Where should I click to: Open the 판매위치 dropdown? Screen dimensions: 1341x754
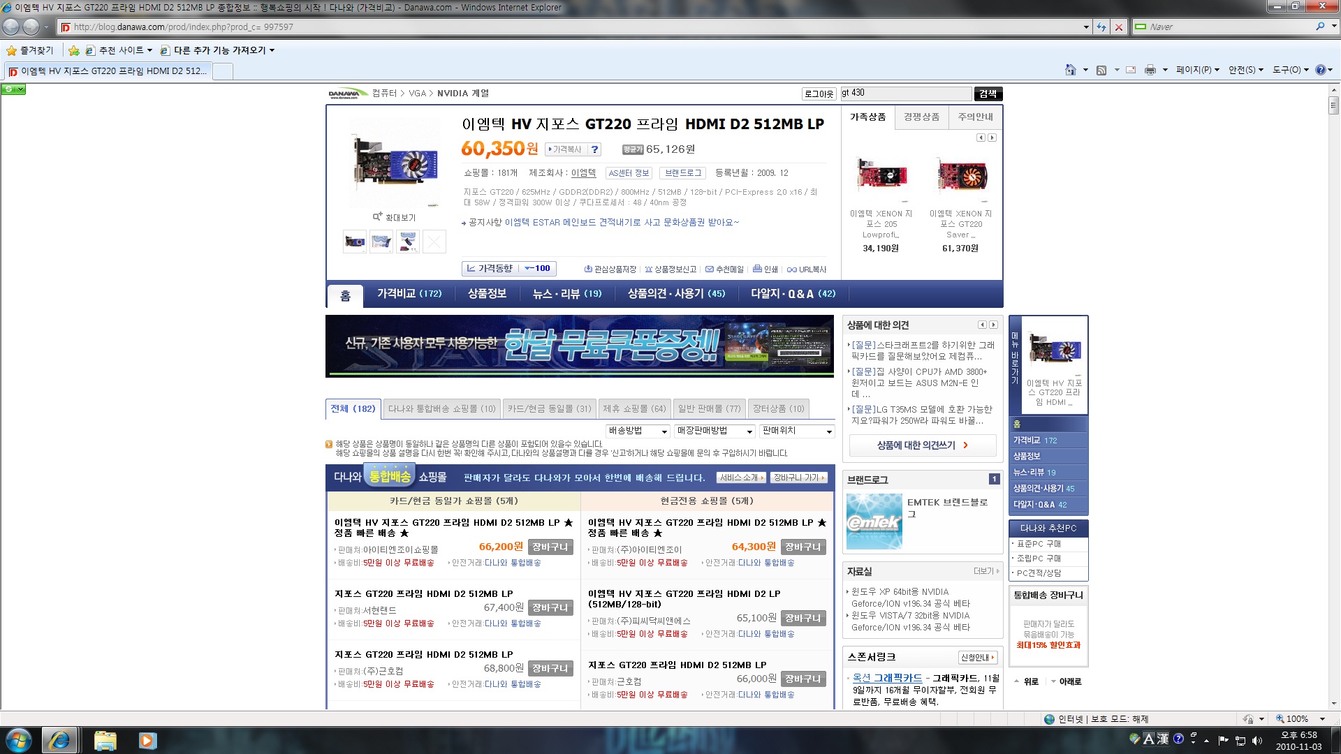pos(797,431)
